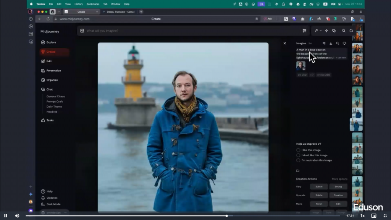Open the Bookmarks menu
Viewport: 391px width, 220px height.
[x=93, y=4]
